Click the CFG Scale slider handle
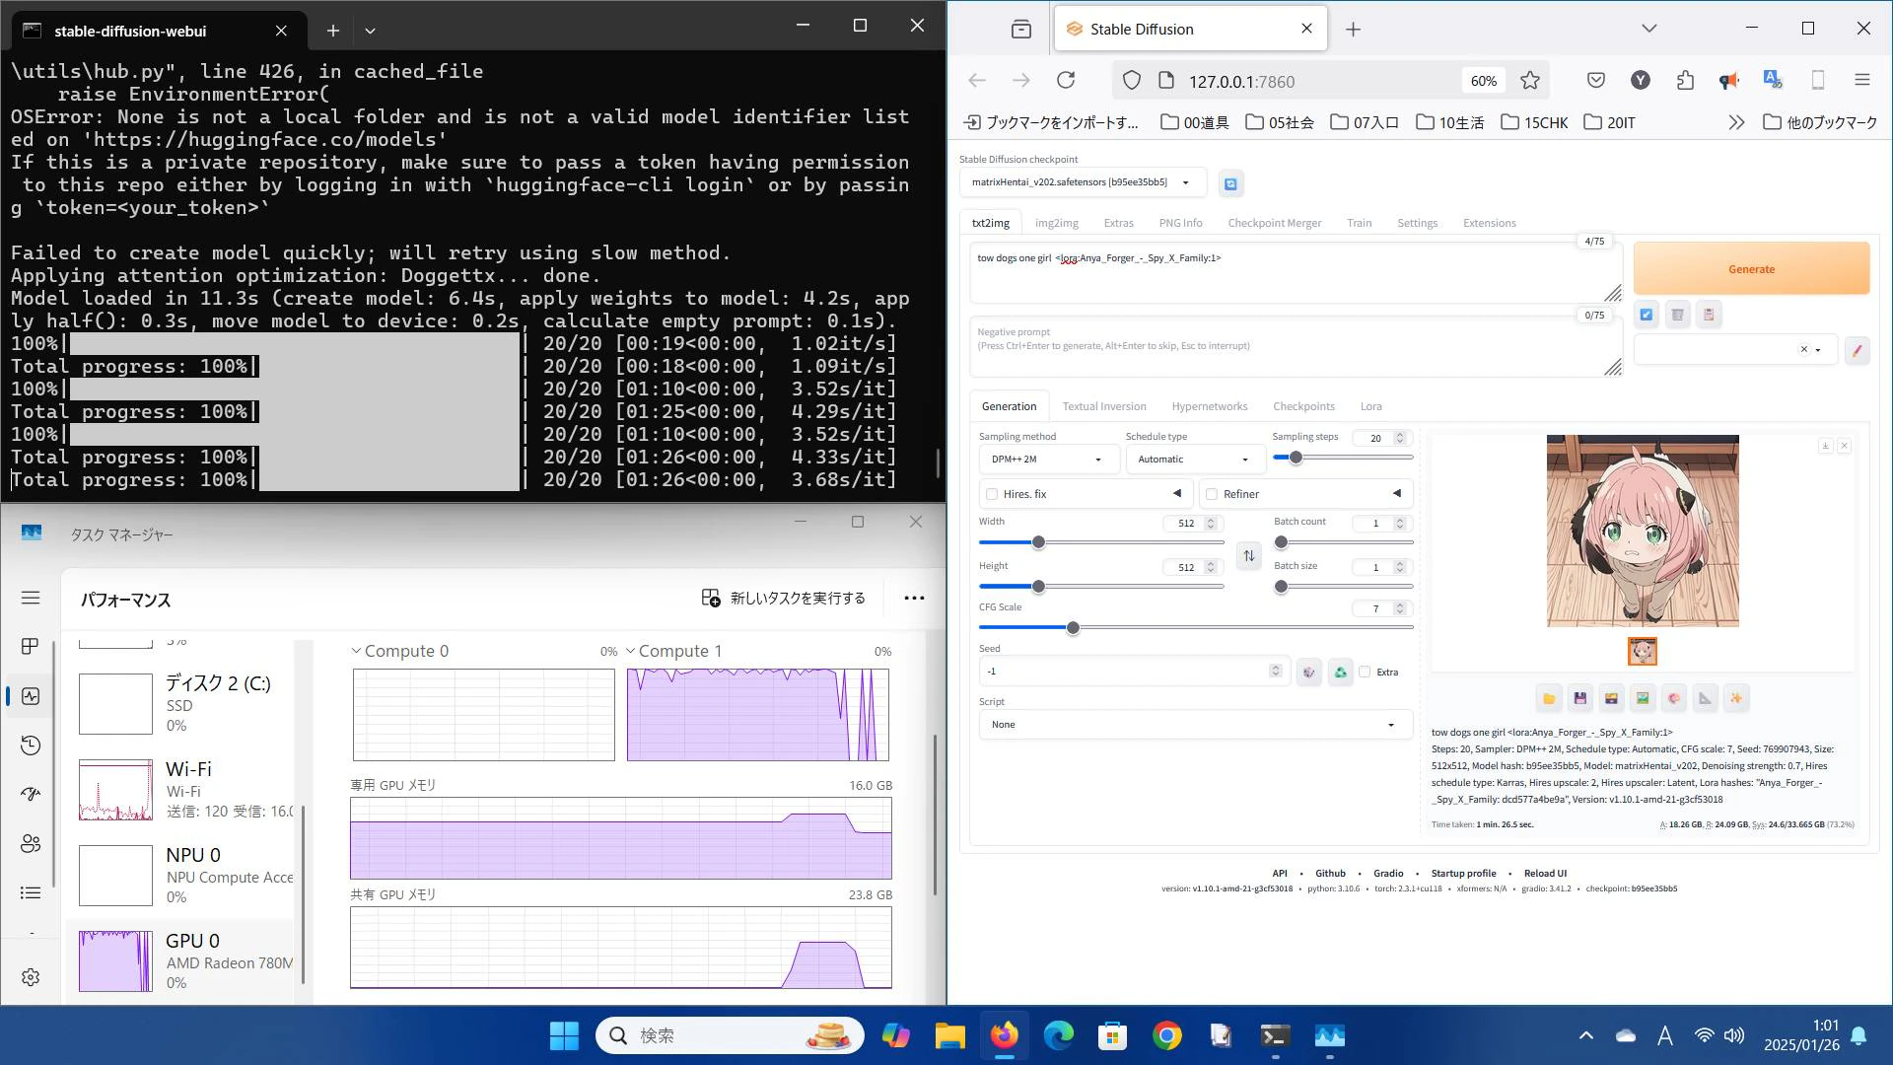The height and width of the screenshot is (1065, 1893). click(x=1073, y=628)
